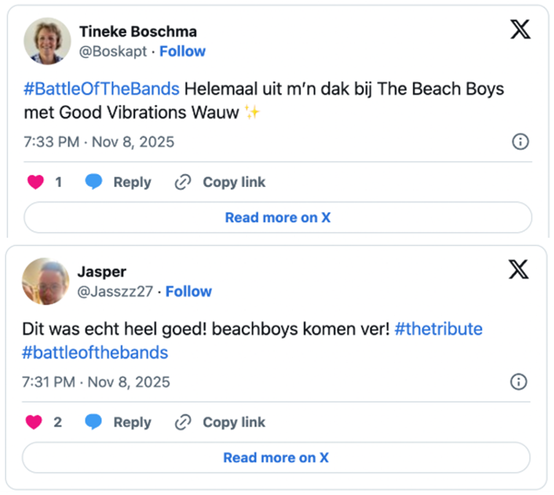
Task: Like Jasper's tweet with the heart icon
Action: point(34,422)
